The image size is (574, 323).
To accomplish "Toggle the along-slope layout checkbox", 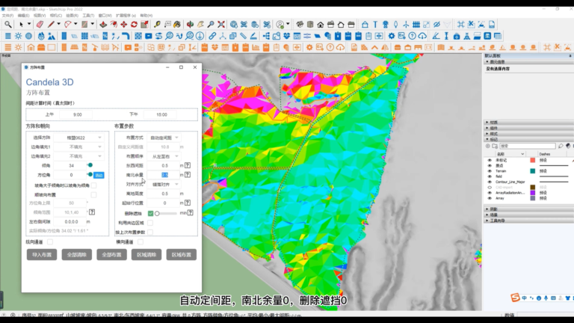I will pyautogui.click(x=93, y=195).
